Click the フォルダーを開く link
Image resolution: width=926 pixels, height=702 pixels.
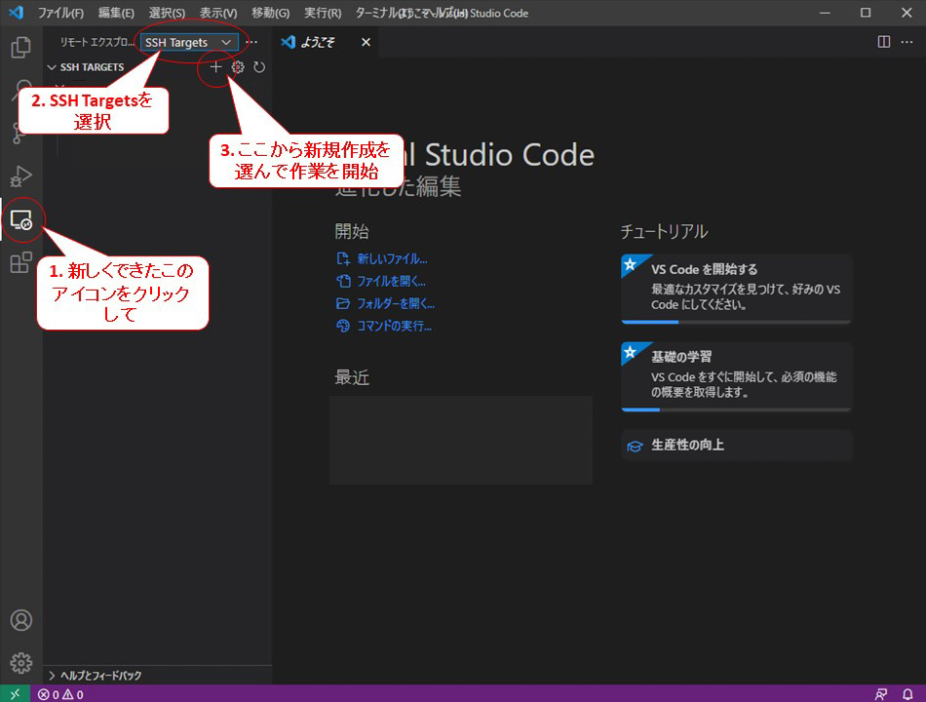[x=395, y=303]
